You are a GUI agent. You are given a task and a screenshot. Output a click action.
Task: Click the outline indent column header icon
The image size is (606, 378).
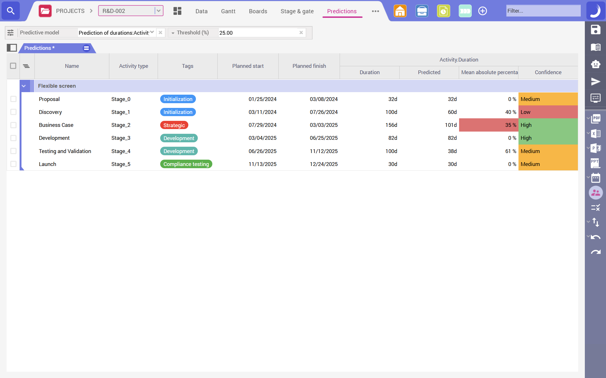click(x=26, y=66)
